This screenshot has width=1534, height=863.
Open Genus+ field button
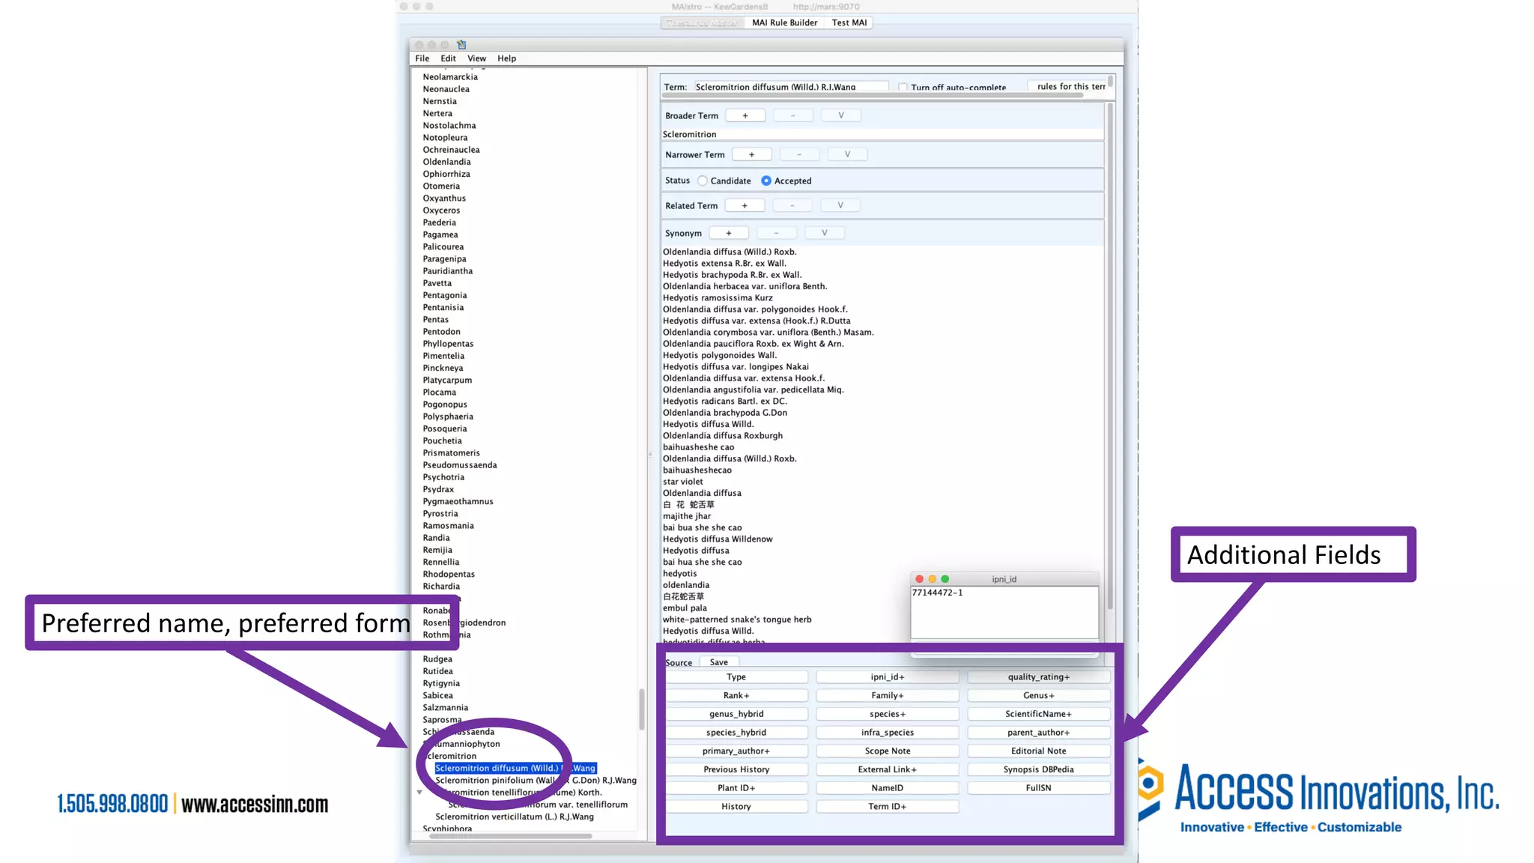tap(1039, 696)
